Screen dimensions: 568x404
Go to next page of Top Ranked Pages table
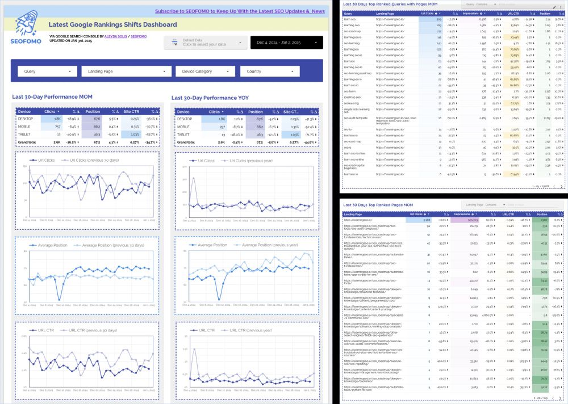pos(561,398)
